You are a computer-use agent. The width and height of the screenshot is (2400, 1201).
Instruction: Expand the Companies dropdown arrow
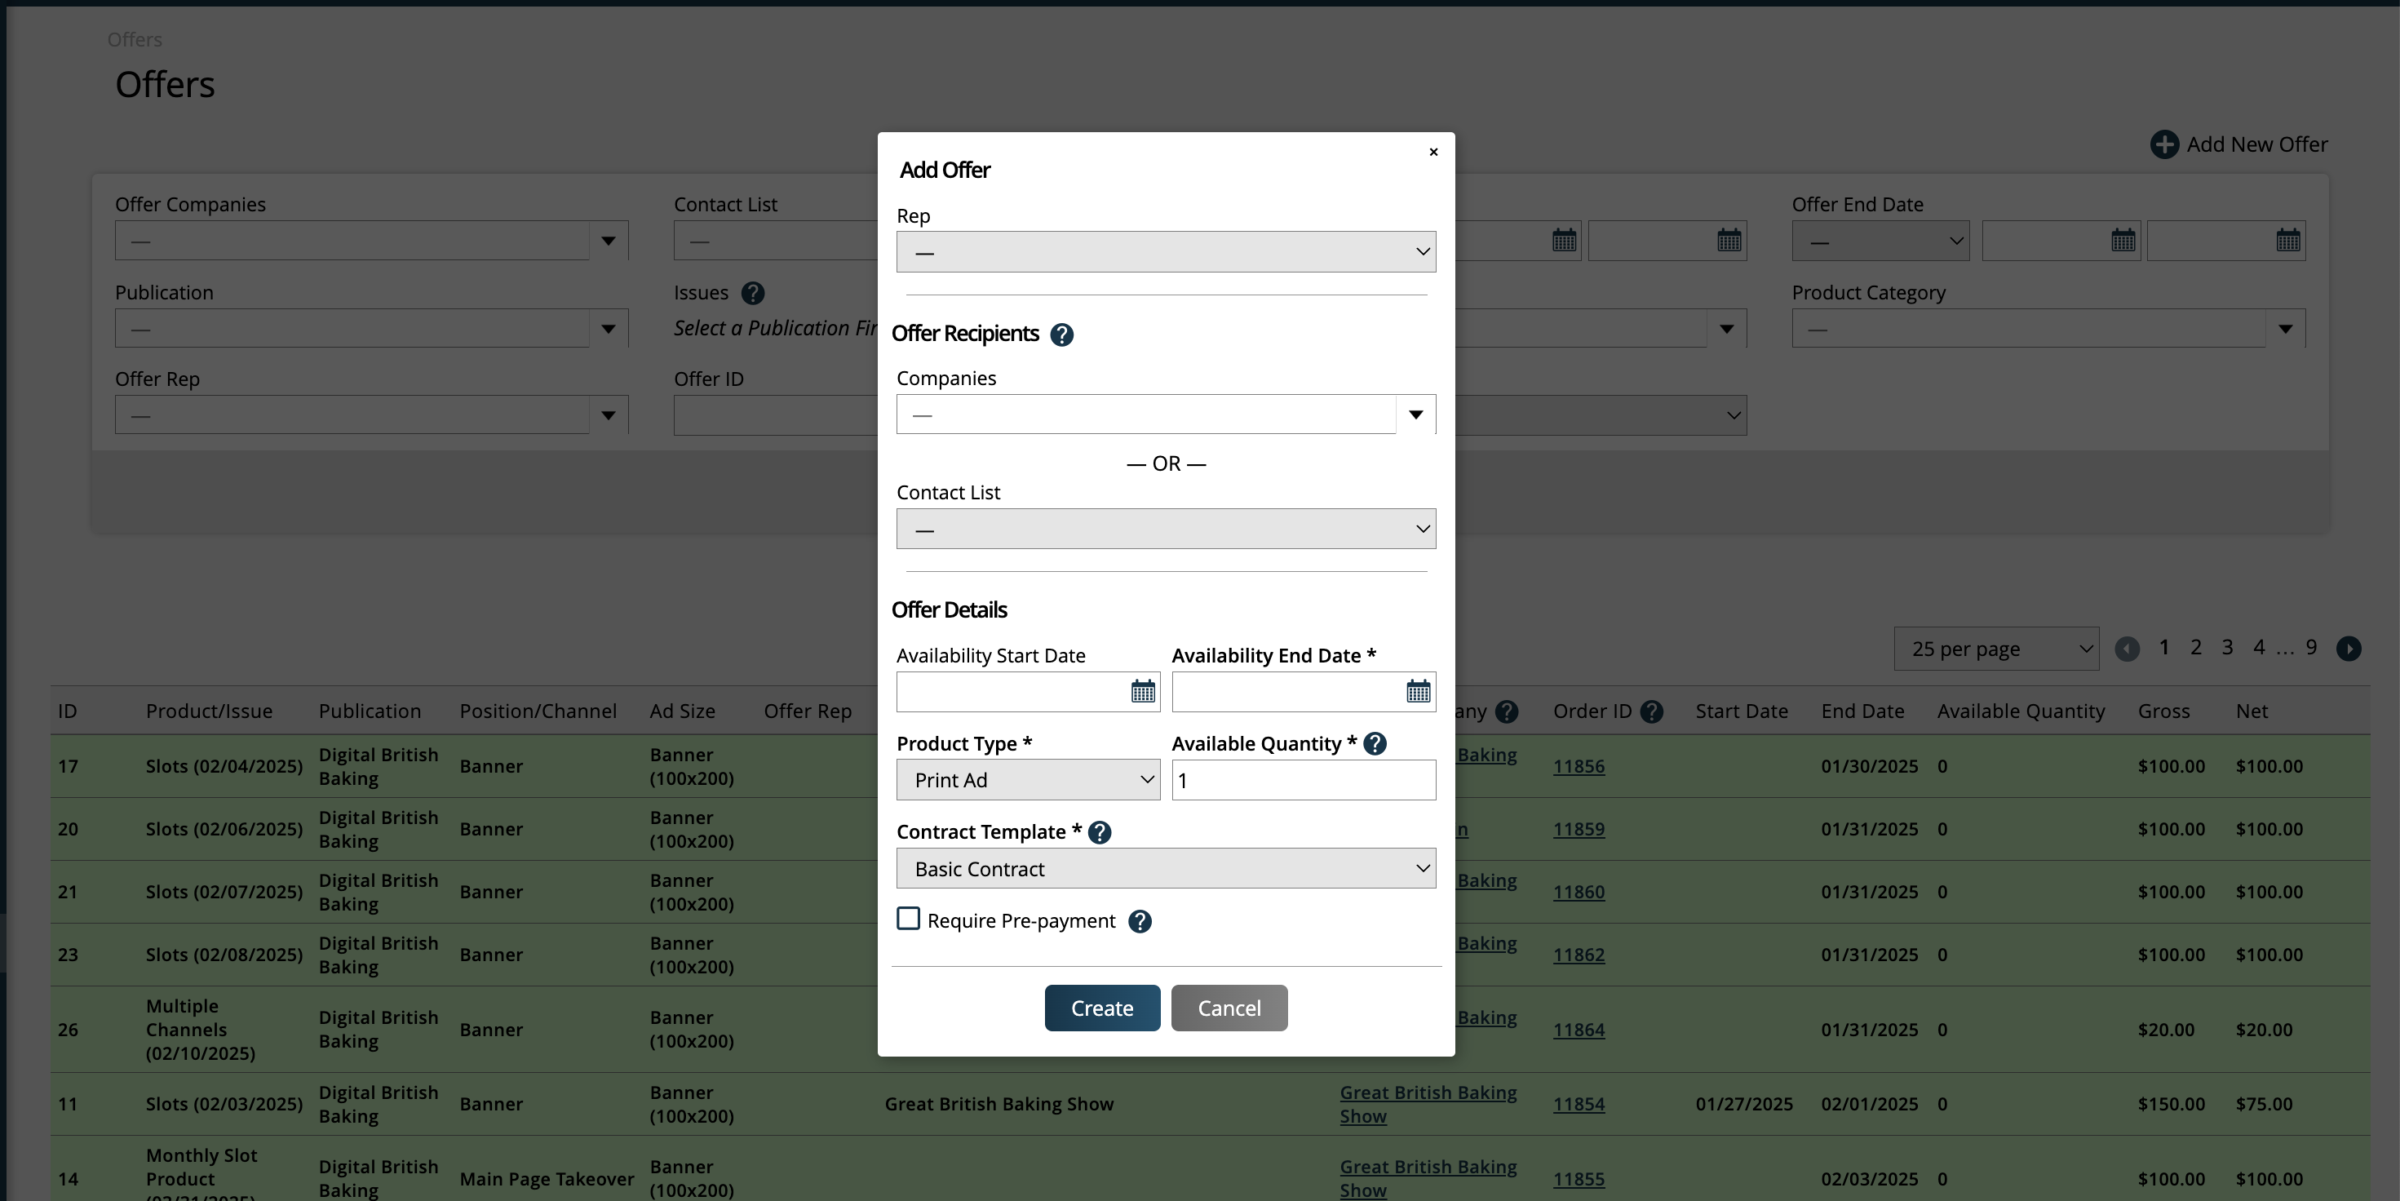[1415, 414]
